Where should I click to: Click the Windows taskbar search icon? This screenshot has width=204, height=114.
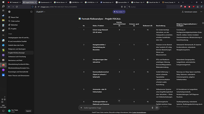tap(3, 6)
